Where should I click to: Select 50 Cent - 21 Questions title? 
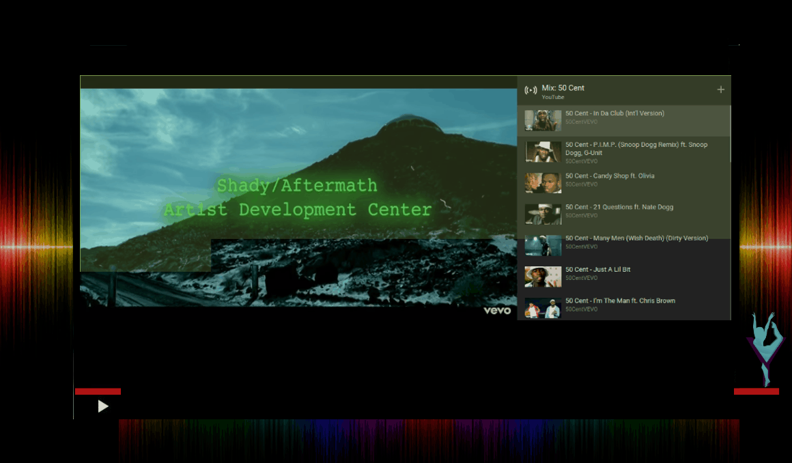click(619, 207)
